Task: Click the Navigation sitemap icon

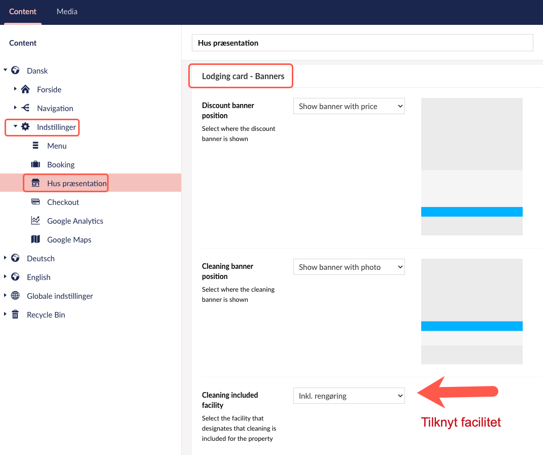Action: click(25, 108)
